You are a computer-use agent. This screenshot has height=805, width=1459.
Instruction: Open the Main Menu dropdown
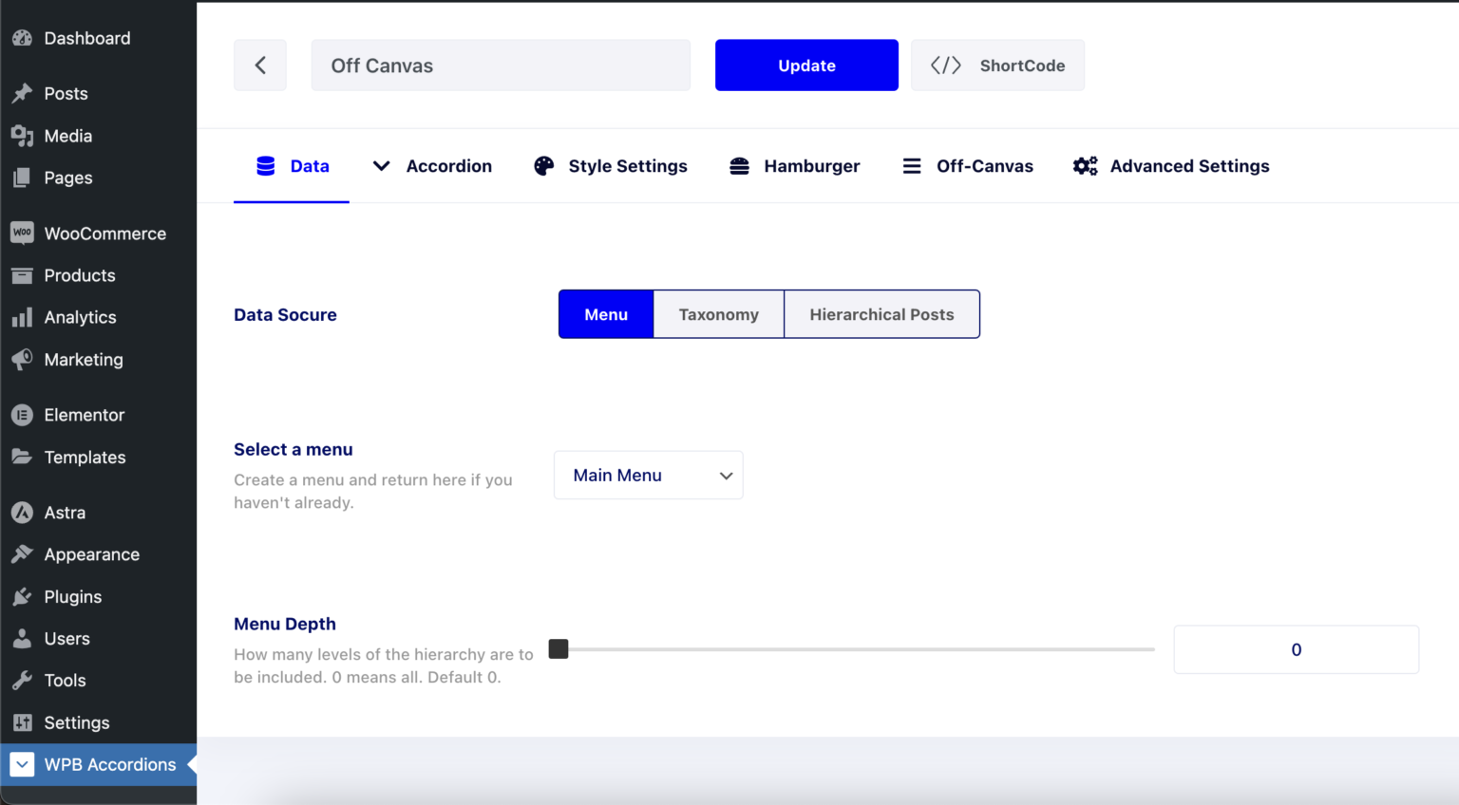pyautogui.click(x=648, y=475)
